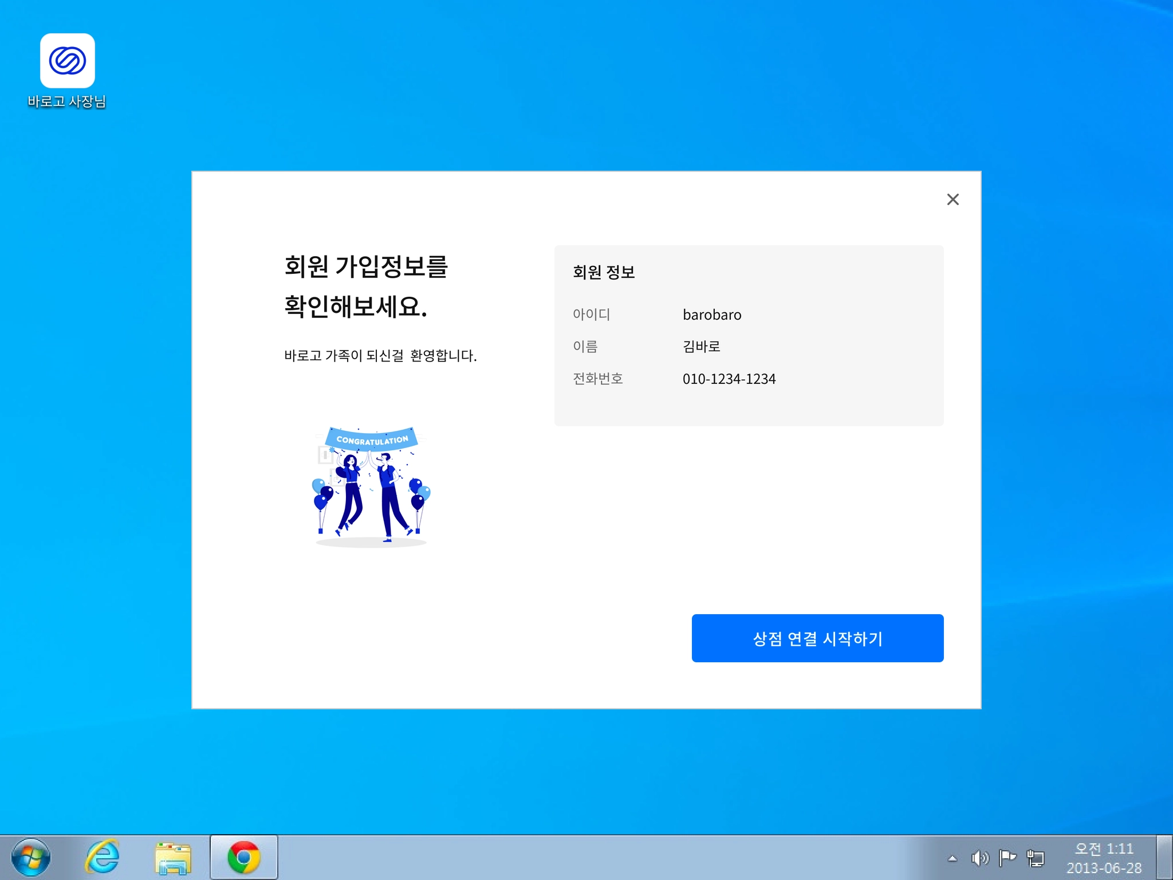Image resolution: width=1173 pixels, height=880 pixels.
Task: Click the volume speaker tray icon
Action: click(979, 858)
